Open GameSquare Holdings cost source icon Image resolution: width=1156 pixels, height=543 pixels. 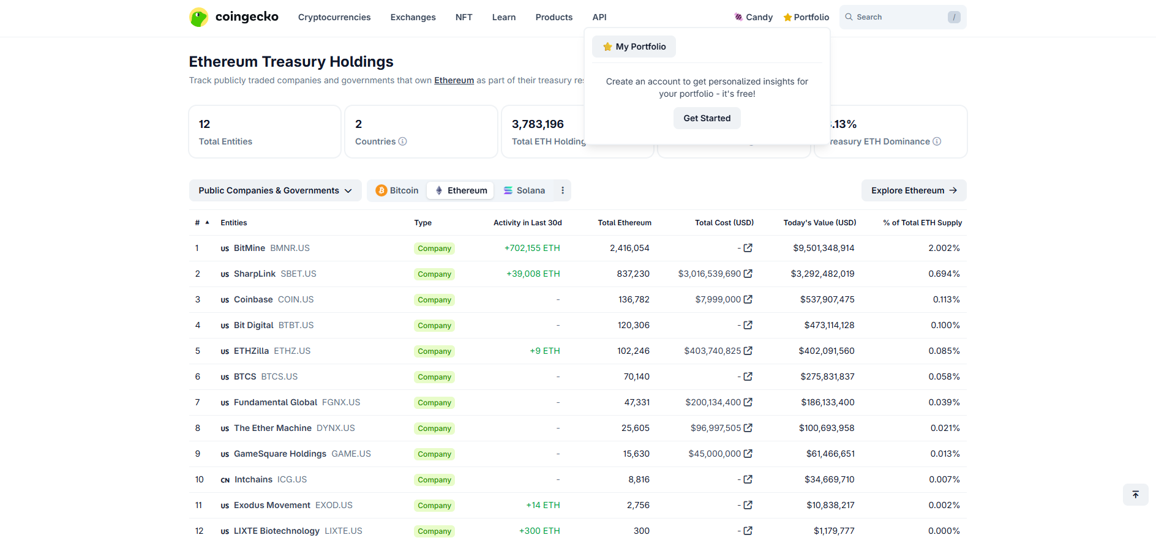[748, 454]
